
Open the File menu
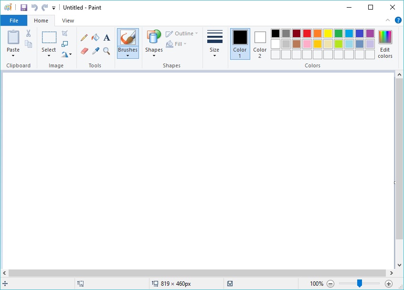click(x=14, y=21)
